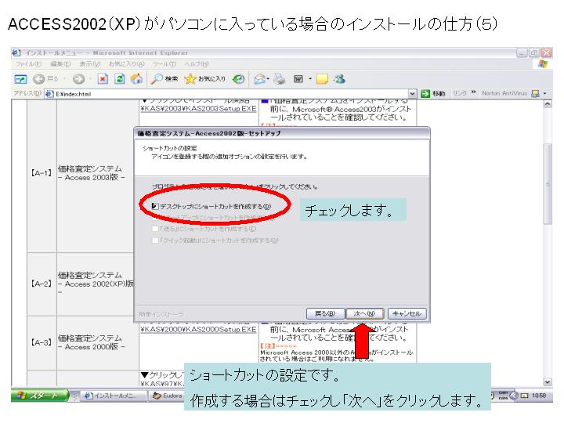Go to Home page via house icon

tap(136, 79)
